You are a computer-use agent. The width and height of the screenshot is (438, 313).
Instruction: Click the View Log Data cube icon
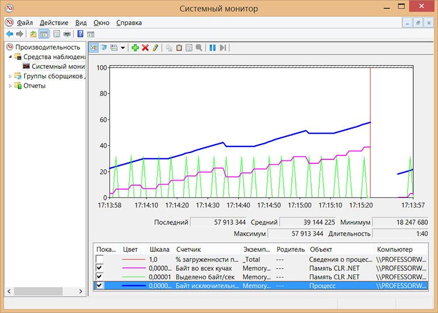pos(104,48)
